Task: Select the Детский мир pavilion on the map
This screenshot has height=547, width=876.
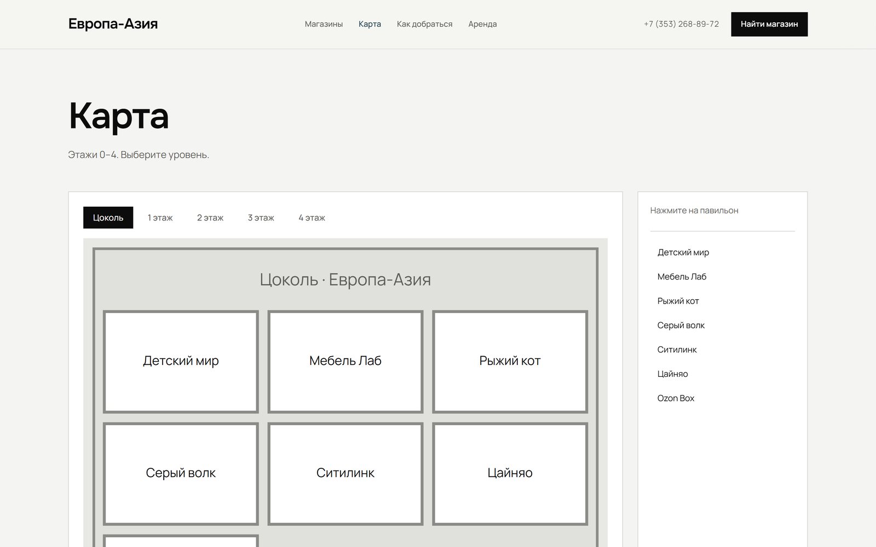Action: tap(181, 362)
